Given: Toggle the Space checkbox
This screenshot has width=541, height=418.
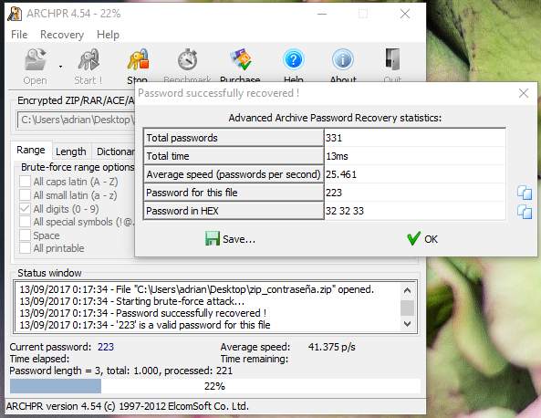Looking at the screenshot, I should [26, 235].
